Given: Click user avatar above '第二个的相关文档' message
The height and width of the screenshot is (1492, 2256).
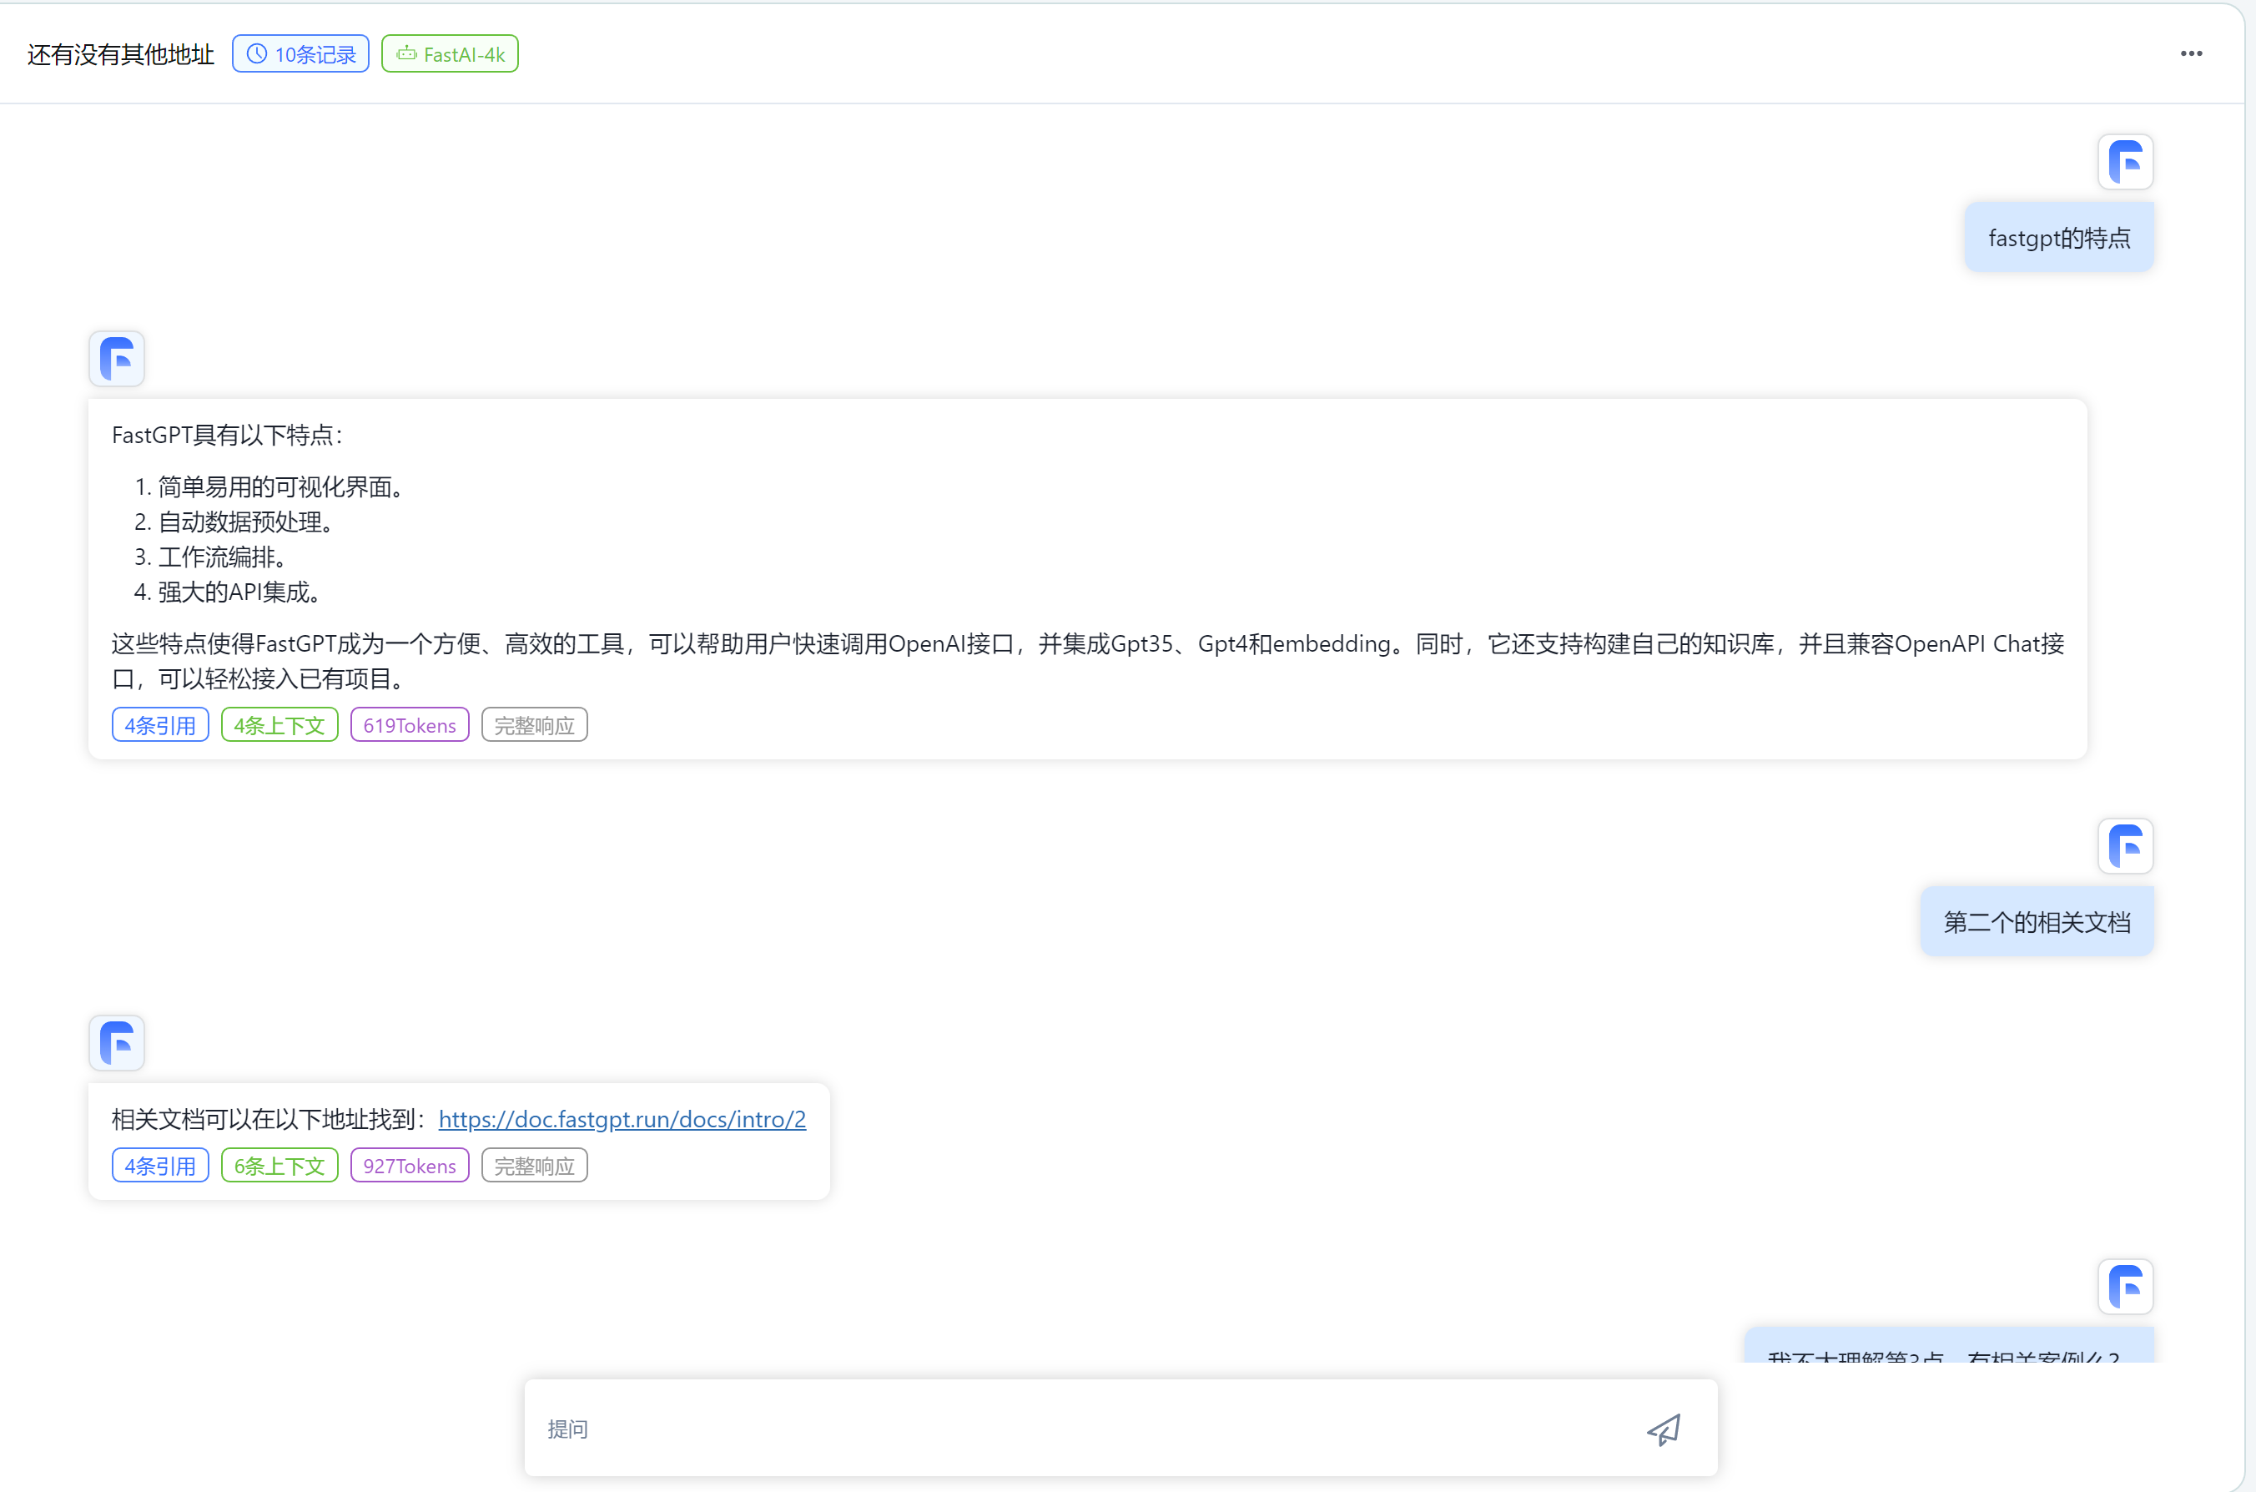Looking at the screenshot, I should tap(2125, 846).
